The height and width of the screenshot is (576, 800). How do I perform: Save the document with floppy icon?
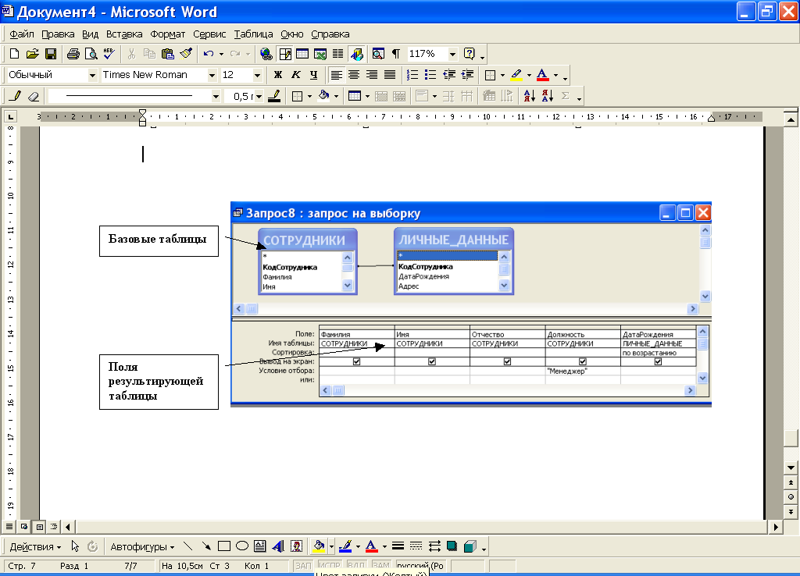pyautogui.click(x=51, y=54)
